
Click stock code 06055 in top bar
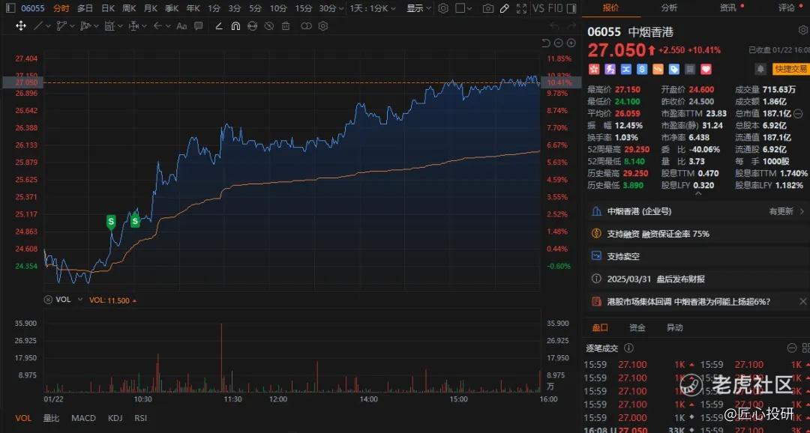point(32,8)
